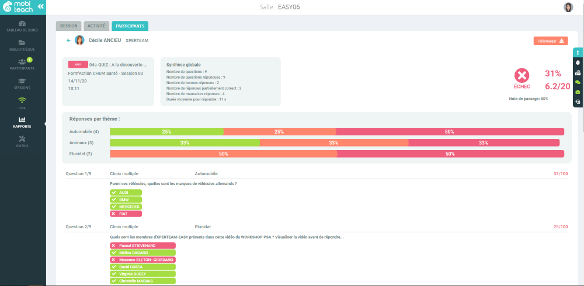Click the Télécharger download button
Viewport: 584px width, 286px height.
(x=551, y=41)
